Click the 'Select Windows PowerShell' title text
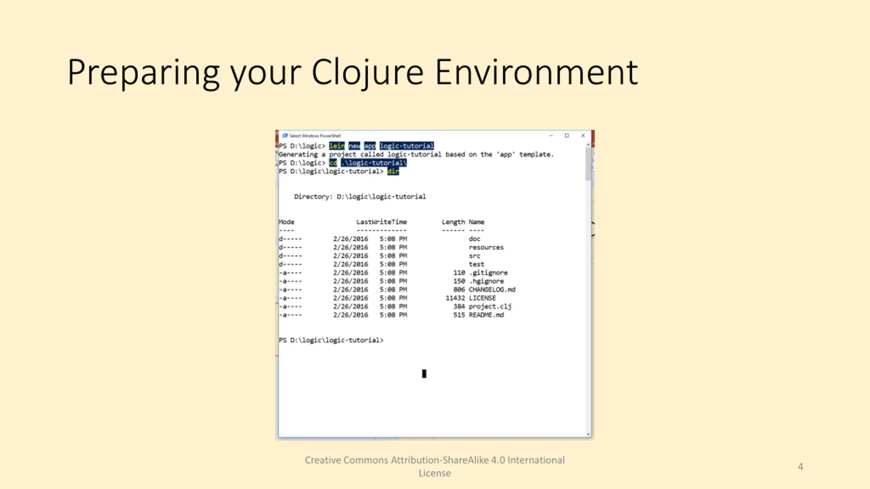Screen dimensions: 870x489 pyautogui.click(x=315, y=136)
